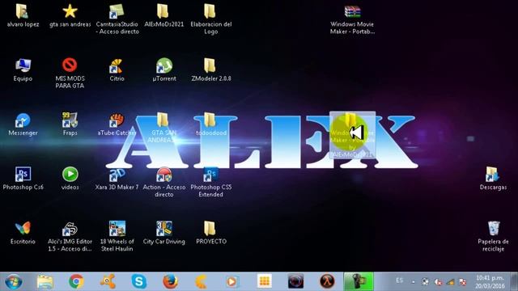Open the Escritorio butterfly icon
518x291 pixels.
tap(23, 233)
